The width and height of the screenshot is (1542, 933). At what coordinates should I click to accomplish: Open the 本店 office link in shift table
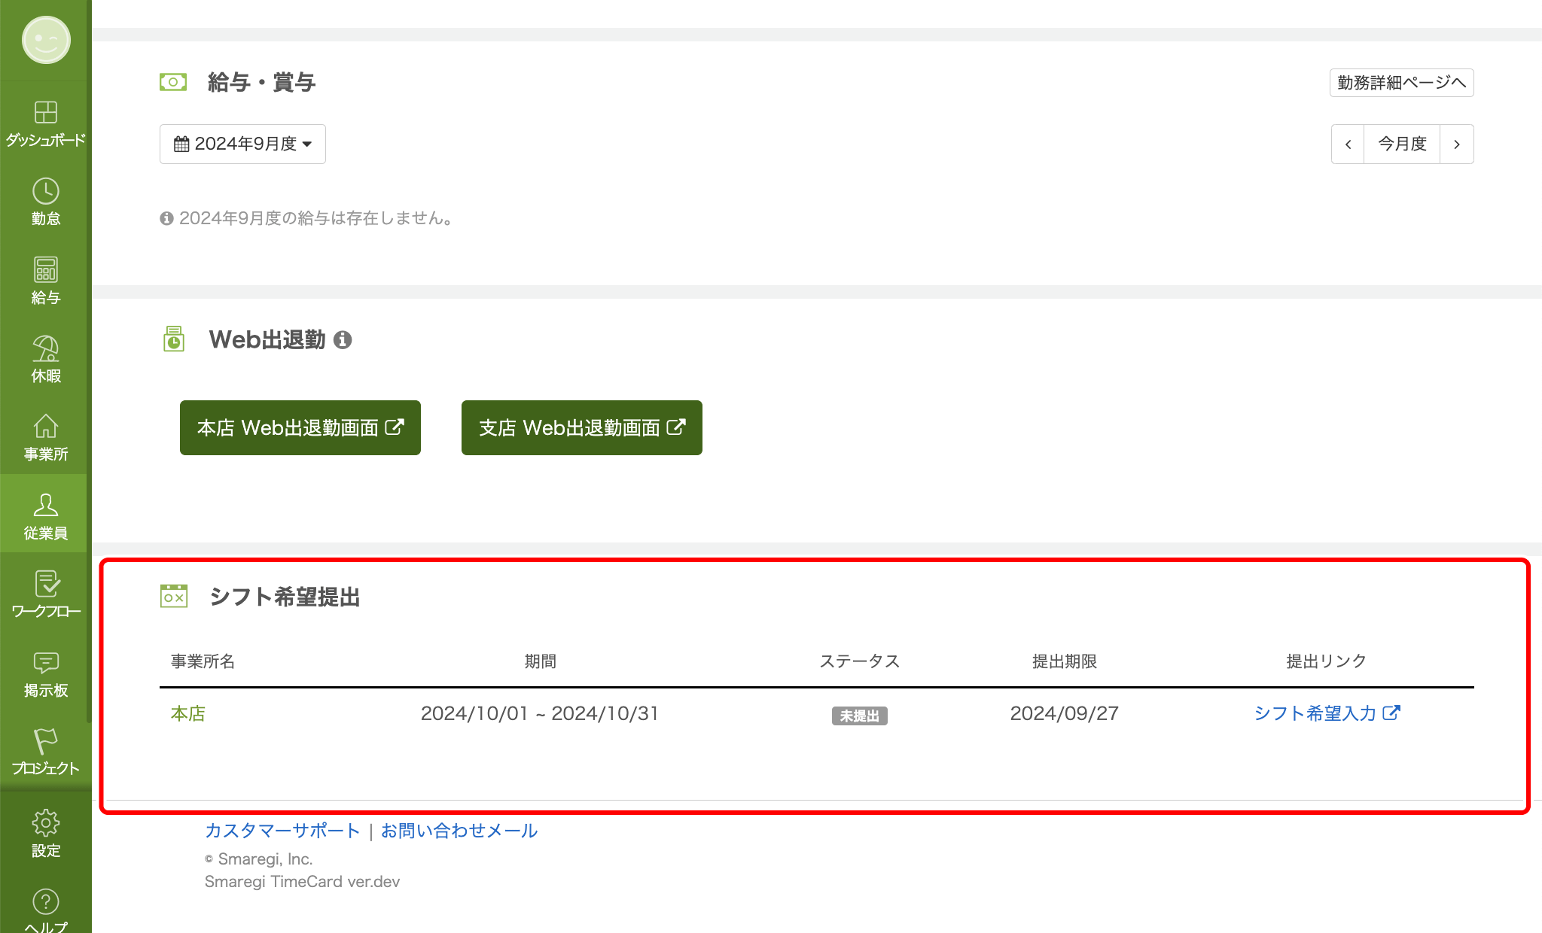tap(188, 713)
